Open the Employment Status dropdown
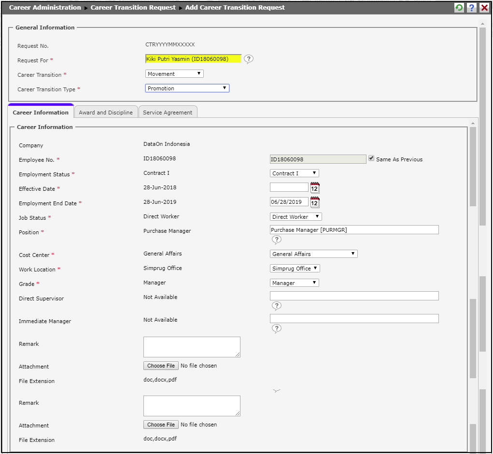Viewport: 493px width, 454px height. click(x=294, y=173)
